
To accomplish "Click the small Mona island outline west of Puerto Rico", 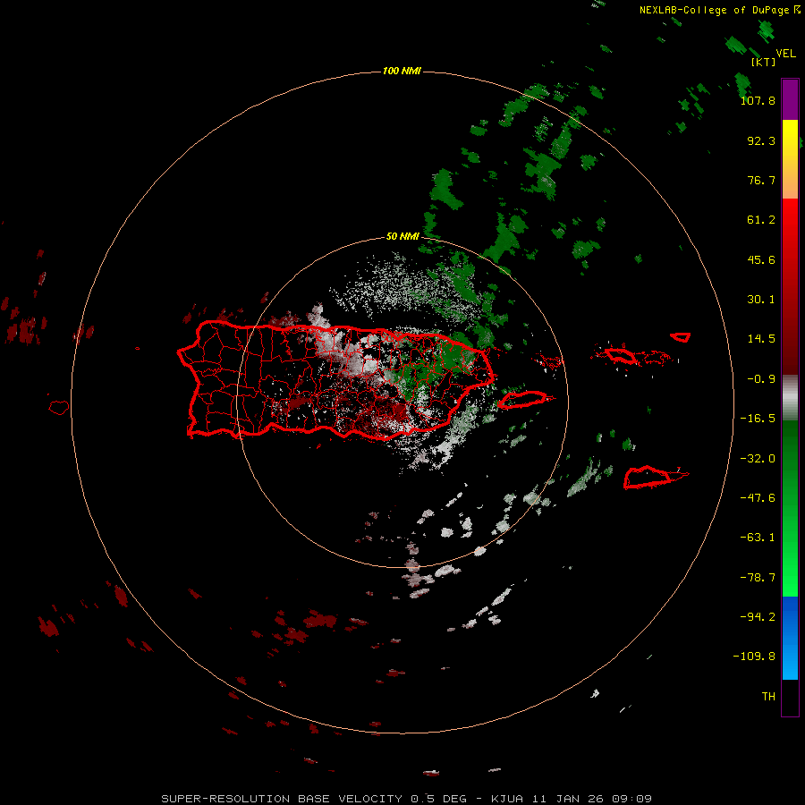I will pos(59,408).
